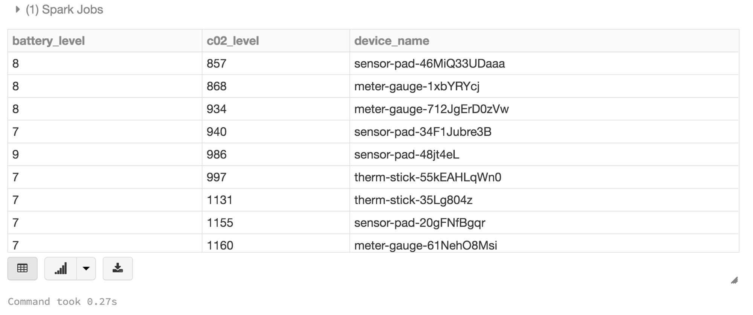Select the meter-gauge-1xbYRYcj device cell
This screenshot has height=315, width=753.
417,86
